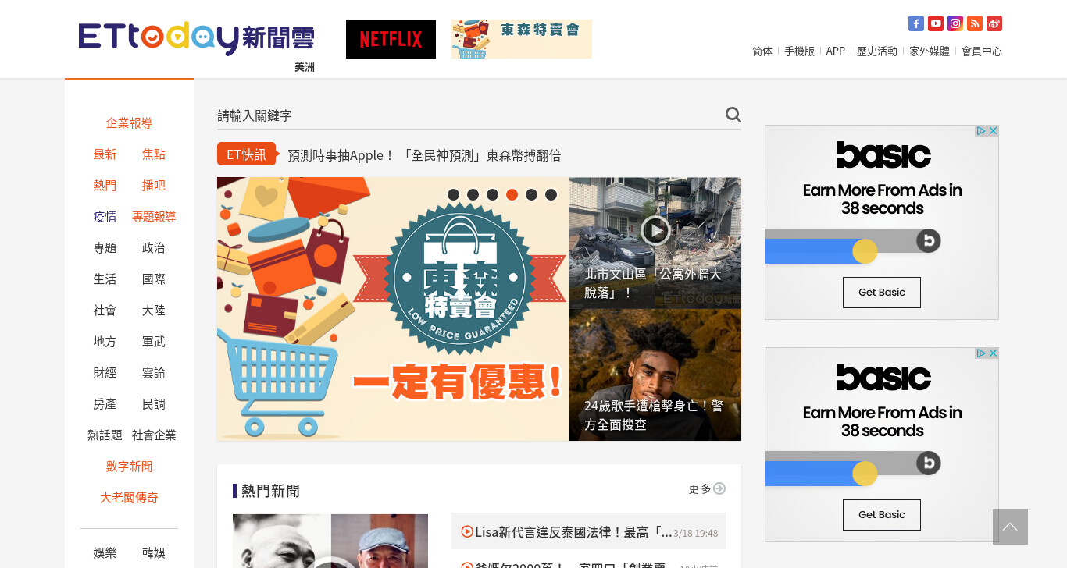Open the 預測時事抽Apple news ticker headline
The image size is (1067, 568).
[424, 154]
